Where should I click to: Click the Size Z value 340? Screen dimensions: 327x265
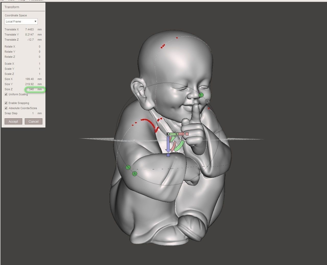[31, 89]
